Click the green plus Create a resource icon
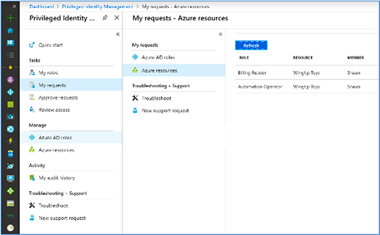Image resolution: width=380 pixels, height=235 pixels. pos(11,18)
